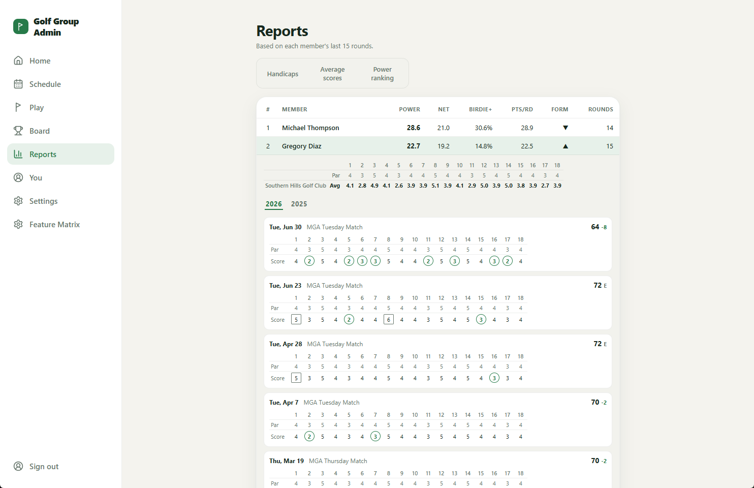754x488 pixels.
Task: Click Gregory Diaz's up form arrow
Action: 565,146
